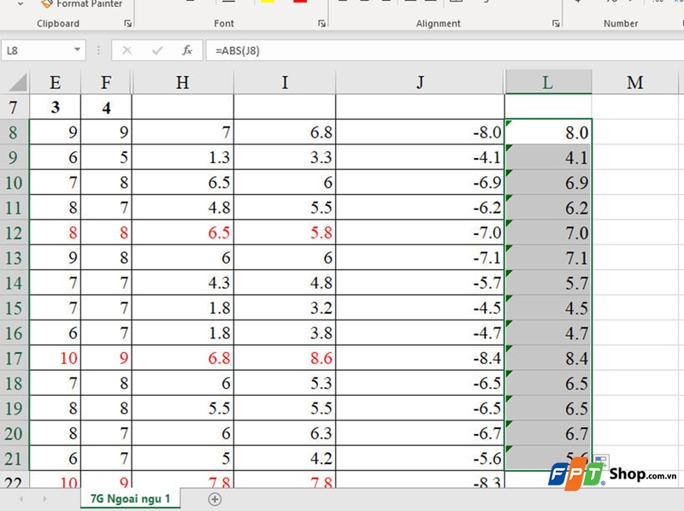The height and width of the screenshot is (511, 684).
Task: Select cell L8 containing 8.0
Action: coord(548,132)
